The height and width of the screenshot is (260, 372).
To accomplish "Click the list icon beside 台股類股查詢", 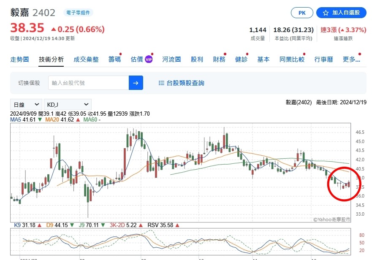I will click(x=161, y=83).
